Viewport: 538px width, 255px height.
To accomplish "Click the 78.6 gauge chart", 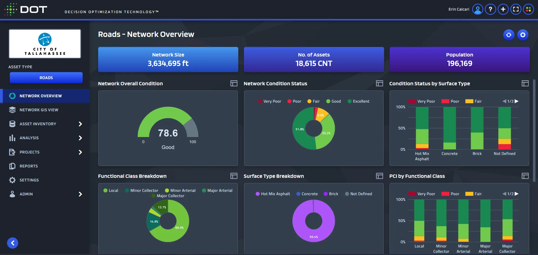I will pyautogui.click(x=168, y=122).
